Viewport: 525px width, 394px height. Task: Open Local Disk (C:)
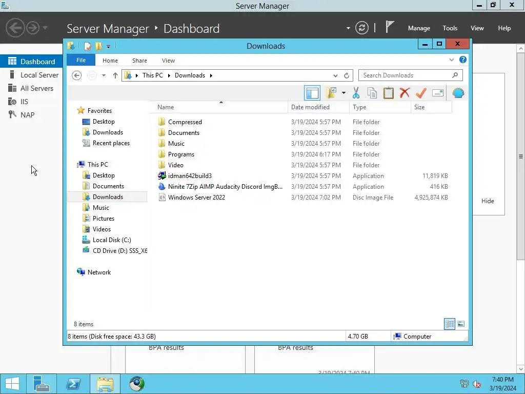[x=111, y=240]
